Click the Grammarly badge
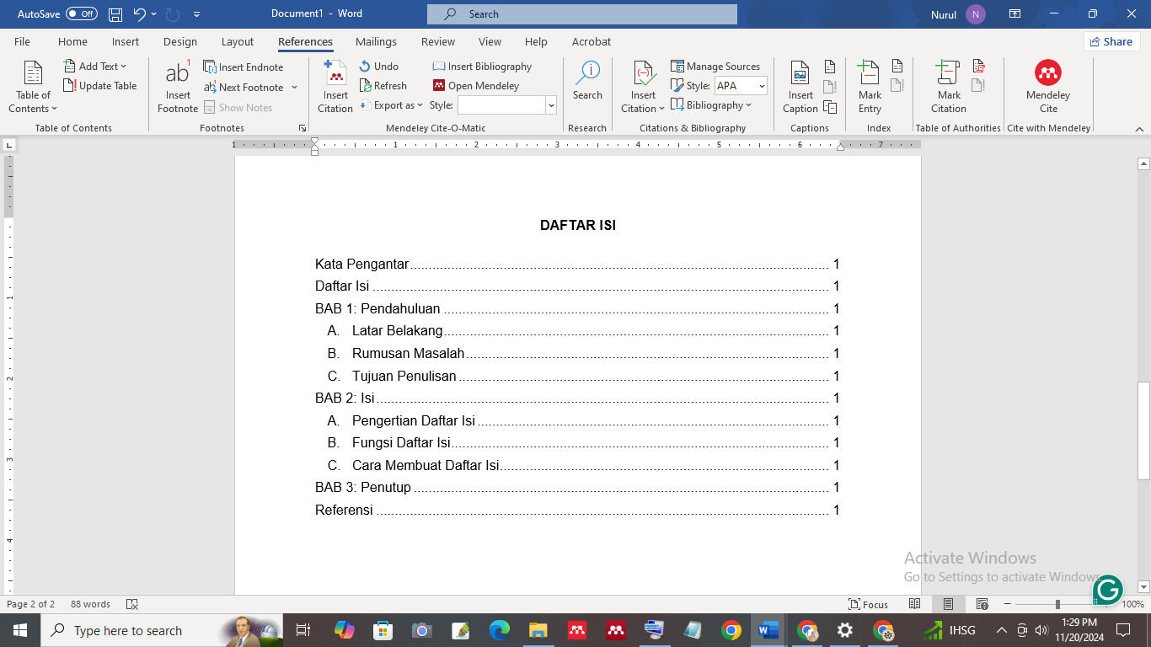This screenshot has height=647, width=1151. tap(1107, 590)
